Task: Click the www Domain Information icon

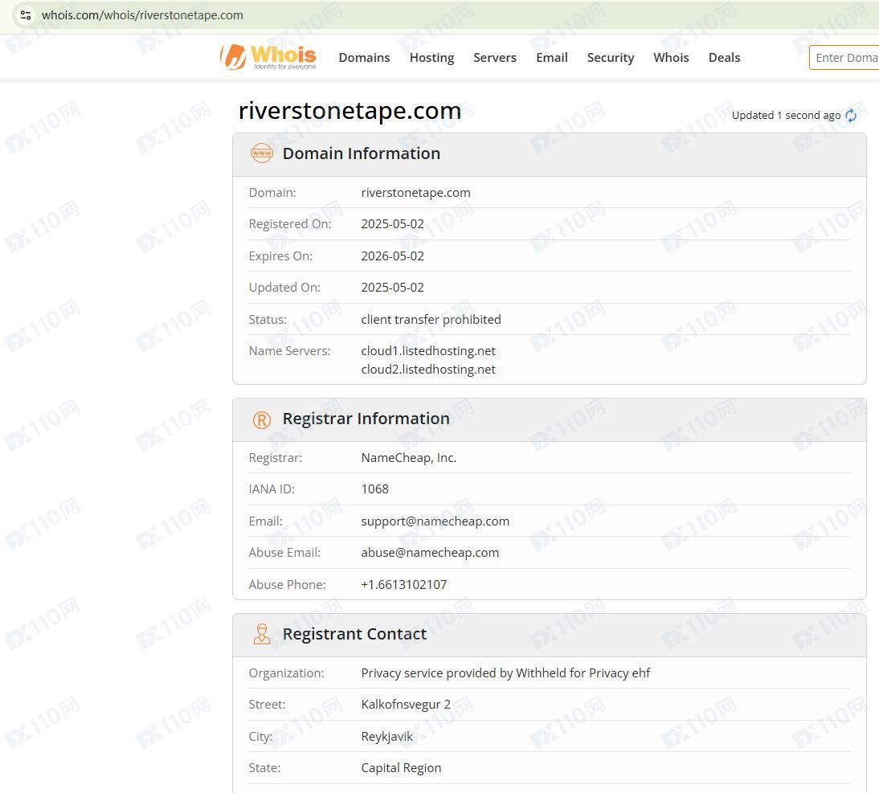Action: (x=262, y=153)
